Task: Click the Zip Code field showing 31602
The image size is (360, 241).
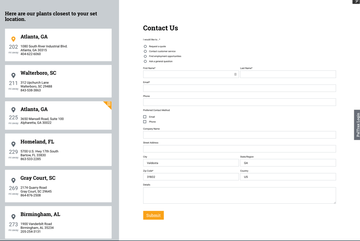Action: click(191, 177)
